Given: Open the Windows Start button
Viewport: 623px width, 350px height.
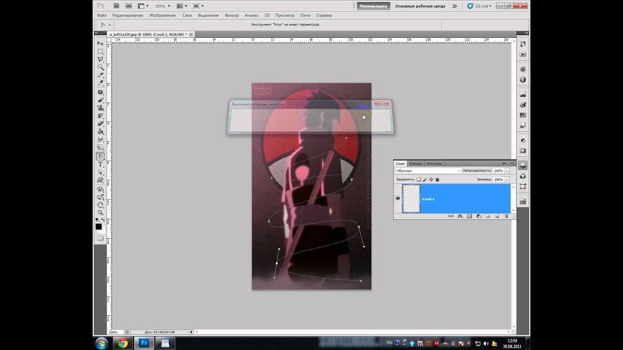Looking at the screenshot, I should (x=102, y=343).
